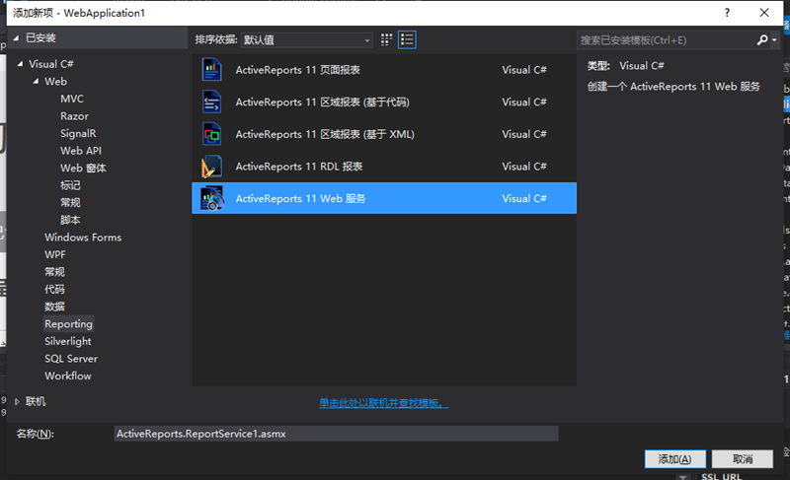The height and width of the screenshot is (480, 790).
Task: Select the Windows Forms category
Action: pyautogui.click(x=84, y=238)
